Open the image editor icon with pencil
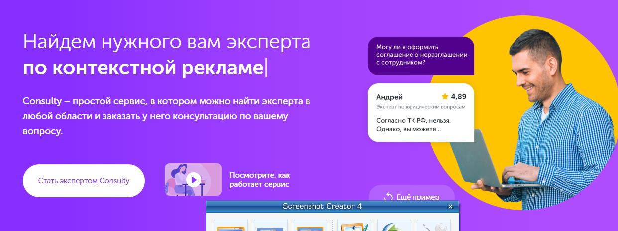Viewport: 618px width, 231px height. pos(353,226)
